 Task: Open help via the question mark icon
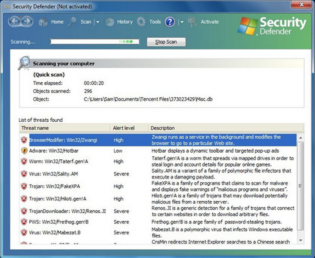point(170,22)
